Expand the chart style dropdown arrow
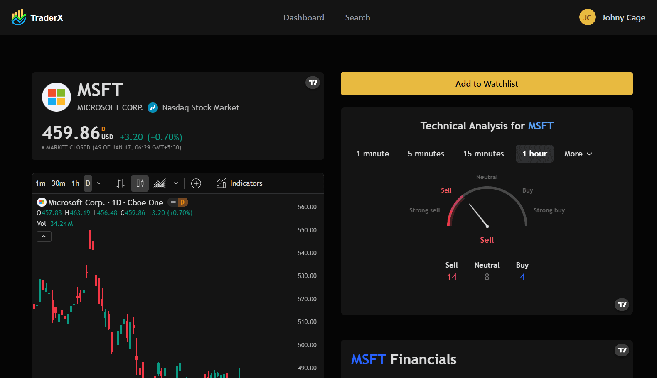 176,183
